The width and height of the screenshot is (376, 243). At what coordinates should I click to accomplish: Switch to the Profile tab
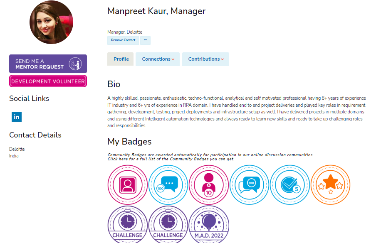click(120, 59)
